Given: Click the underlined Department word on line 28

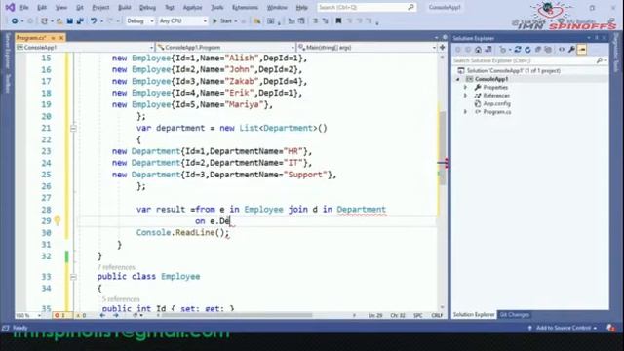Looking at the screenshot, I should tap(362, 210).
